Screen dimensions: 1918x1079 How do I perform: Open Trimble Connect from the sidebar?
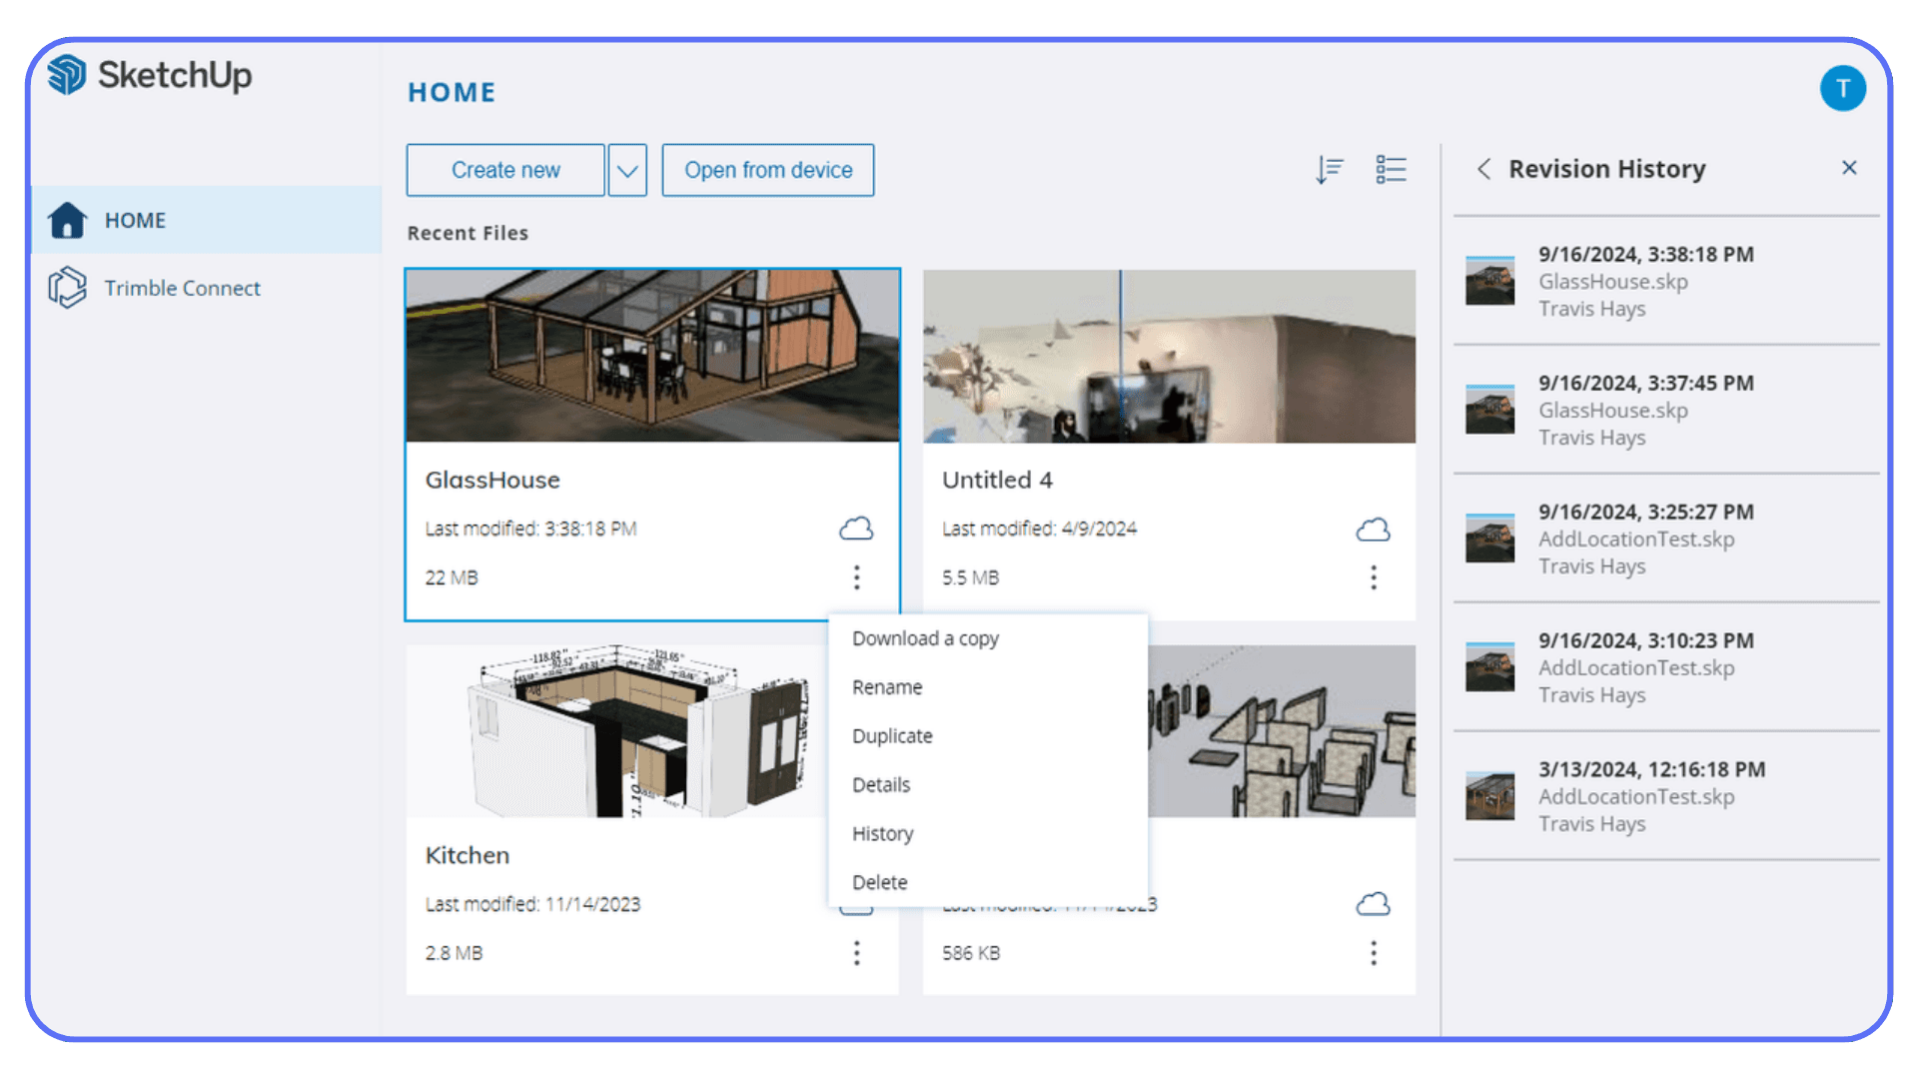coord(182,288)
